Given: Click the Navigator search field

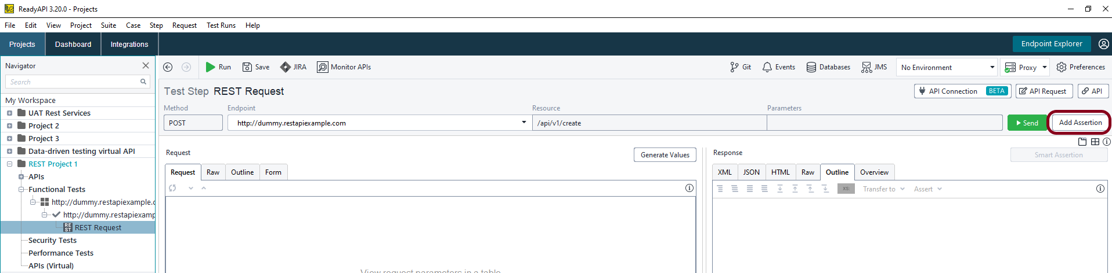Looking at the screenshot, I should (x=73, y=82).
